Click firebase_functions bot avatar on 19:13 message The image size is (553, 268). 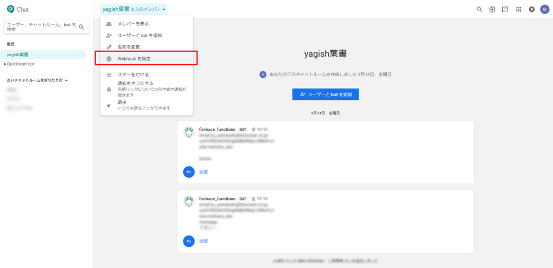point(189,132)
